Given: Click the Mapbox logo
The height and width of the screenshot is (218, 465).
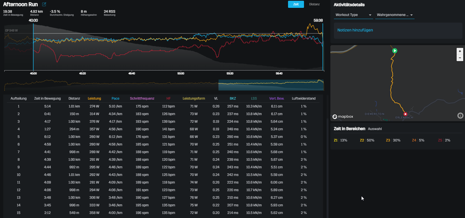Looking at the screenshot, I should click(x=343, y=117).
